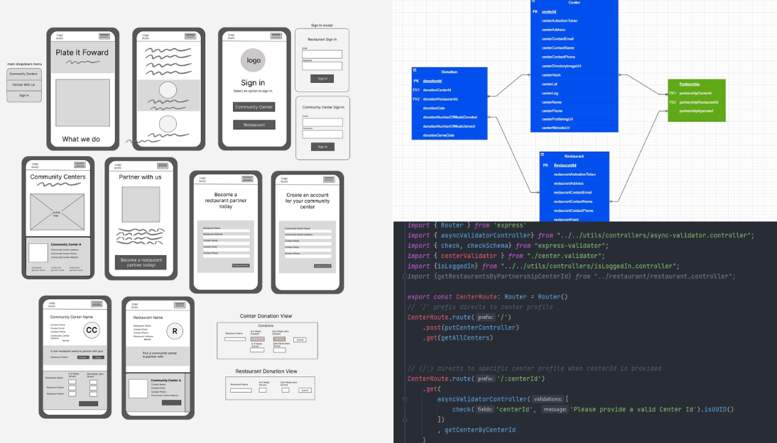The width and height of the screenshot is (777, 443).
Task: Click the round logo above Sign in
Action: (x=254, y=60)
